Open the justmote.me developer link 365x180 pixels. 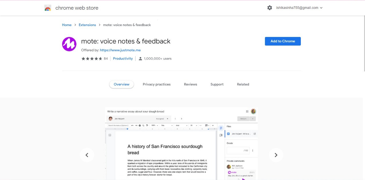[x=120, y=50]
